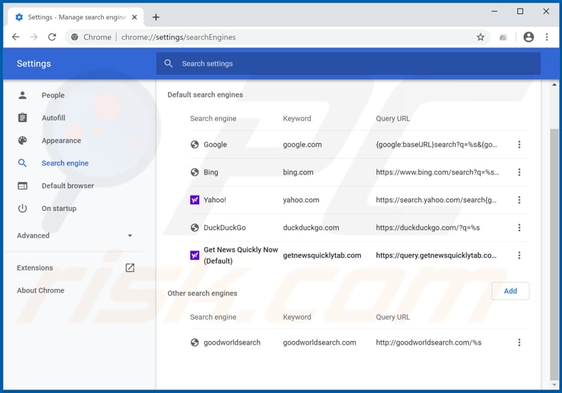Click the getnewsquicklytab.com keyword
Image resolution: width=562 pixels, height=393 pixels.
point(322,256)
